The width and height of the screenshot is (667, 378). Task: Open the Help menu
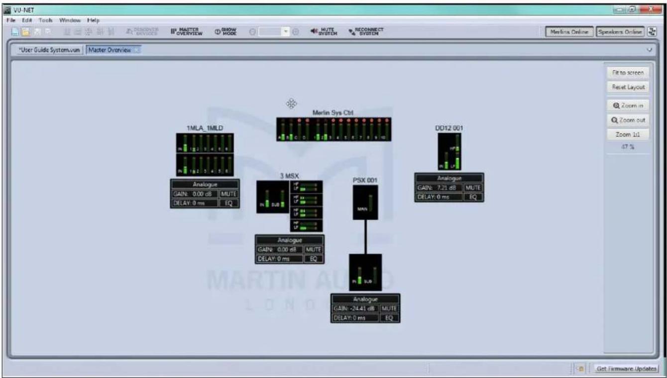pos(93,20)
